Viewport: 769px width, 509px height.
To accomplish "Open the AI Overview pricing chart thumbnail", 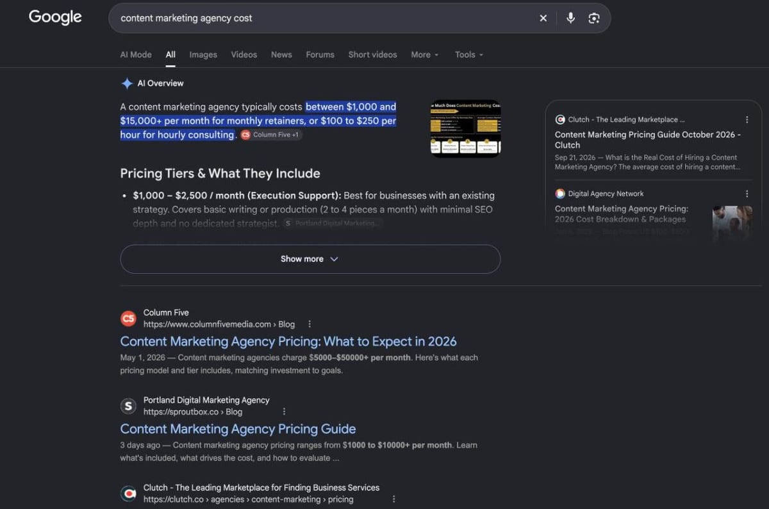I will pos(465,128).
